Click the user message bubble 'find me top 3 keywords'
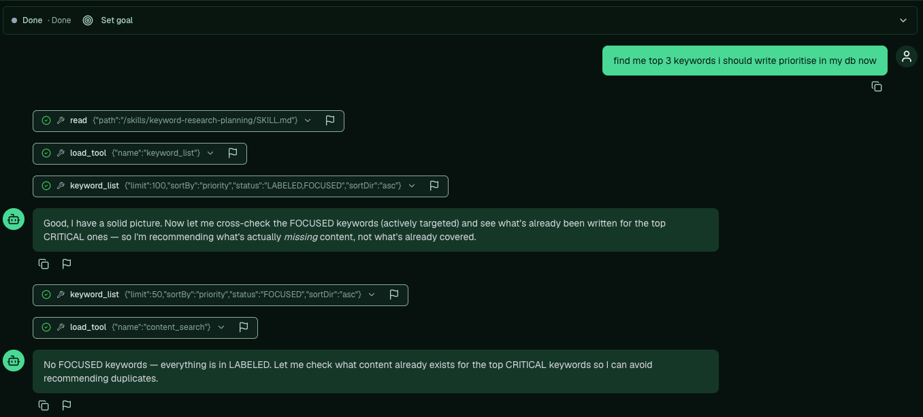The width and height of the screenshot is (923, 417). point(745,61)
